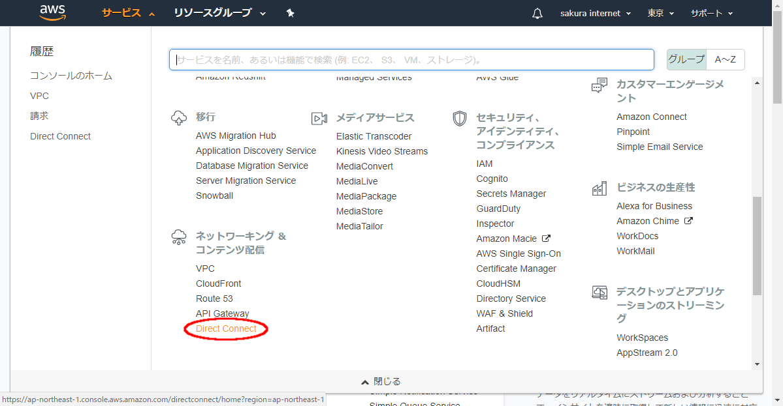Open the sakura internet account dropdown
This screenshot has width=783, height=406.
click(596, 13)
